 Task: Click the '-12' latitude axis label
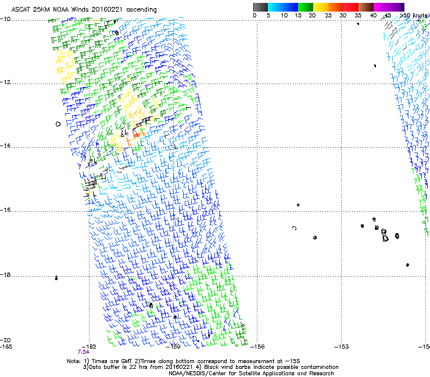coord(5,82)
